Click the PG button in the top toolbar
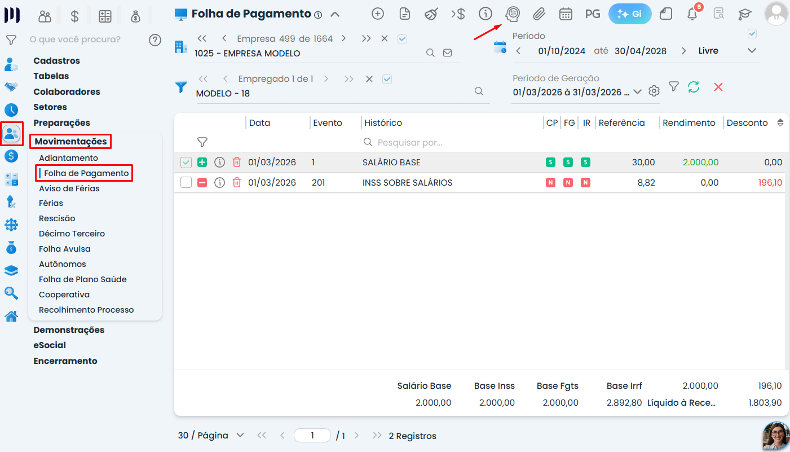Viewport: 790px width, 452px height. coord(593,14)
